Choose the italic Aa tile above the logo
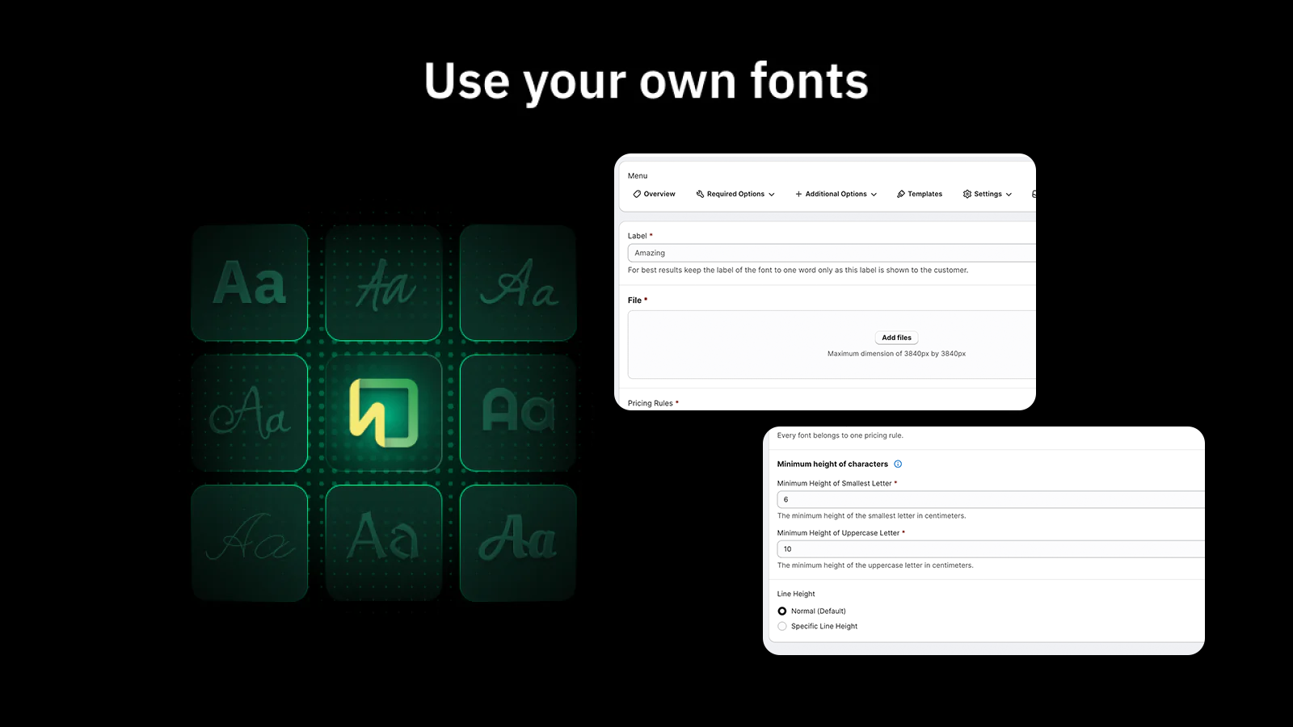This screenshot has width=1293, height=727. 384,283
